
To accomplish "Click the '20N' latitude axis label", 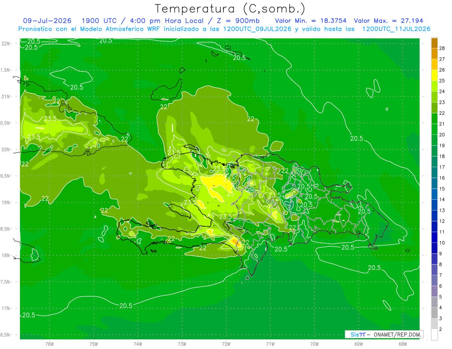I will point(6,149).
